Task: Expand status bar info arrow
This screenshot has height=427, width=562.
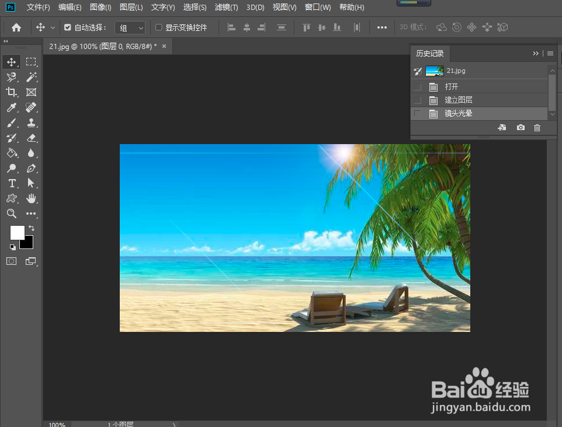Action: tap(174, 425)
